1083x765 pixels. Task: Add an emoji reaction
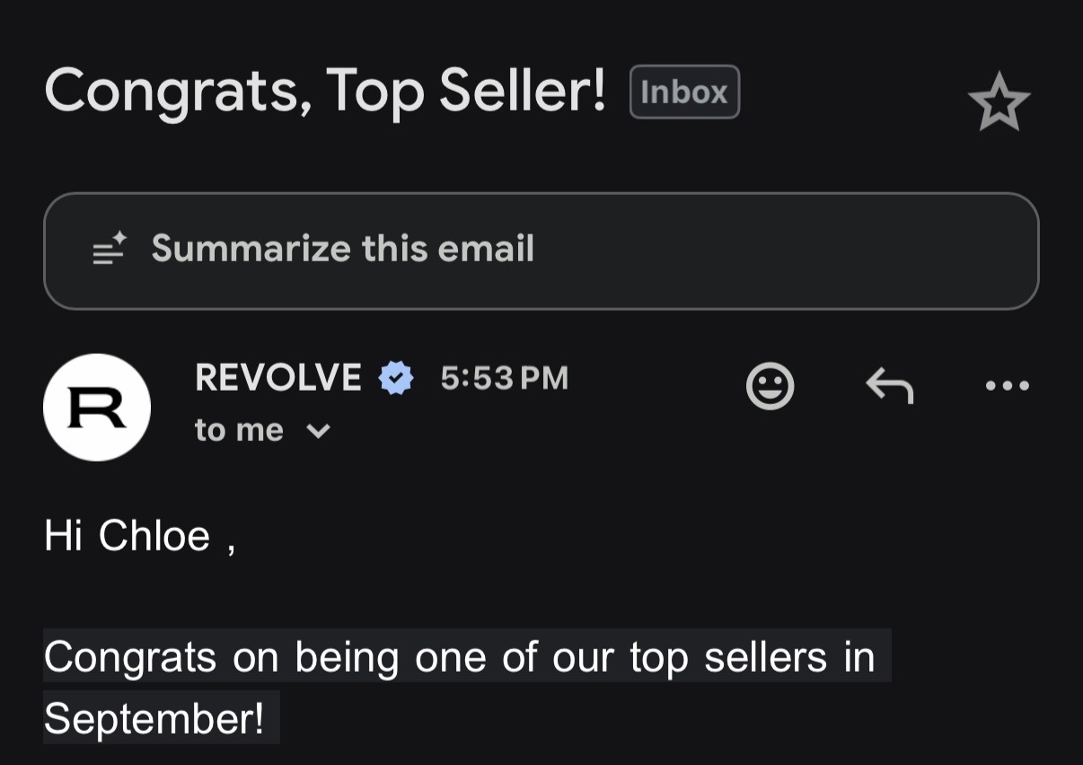pos(770,386)
